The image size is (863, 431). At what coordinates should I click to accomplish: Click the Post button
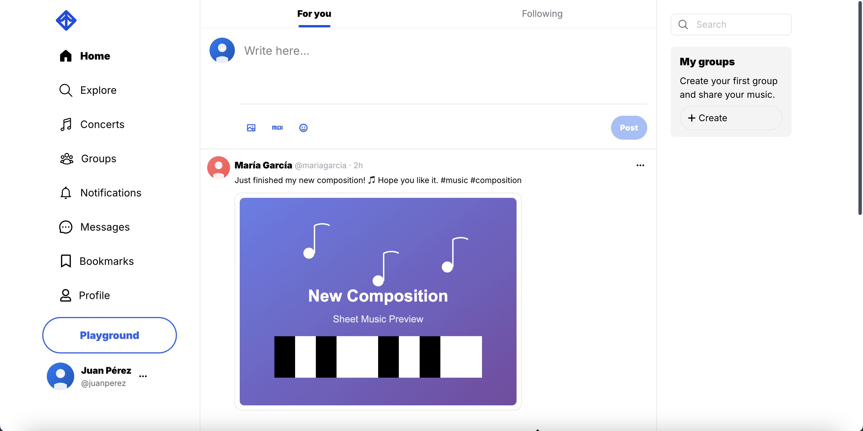point(629,128)
